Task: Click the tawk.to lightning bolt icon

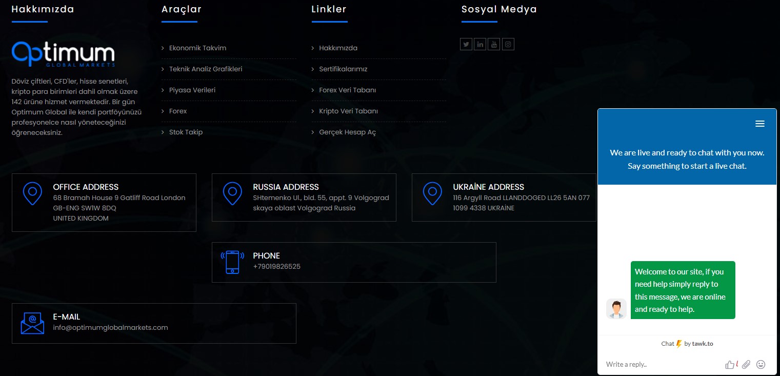Action: pyautogui.click(x=679, y=344)
